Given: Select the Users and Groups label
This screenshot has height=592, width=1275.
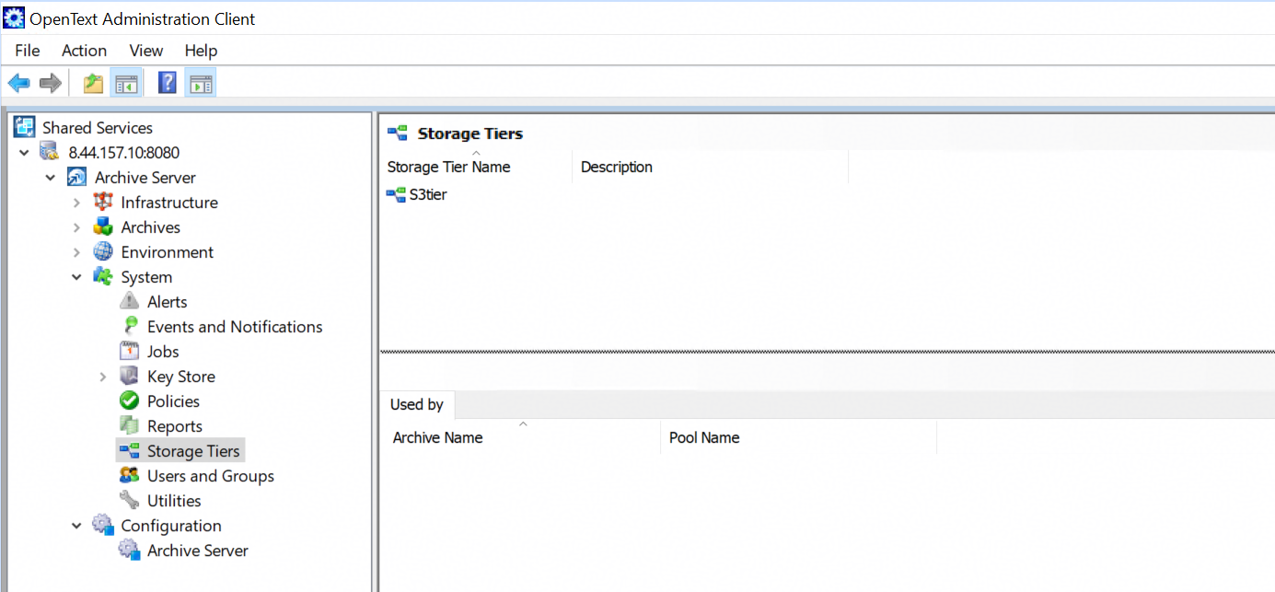Looking at the screenshot, I should [x=211, y=475].
